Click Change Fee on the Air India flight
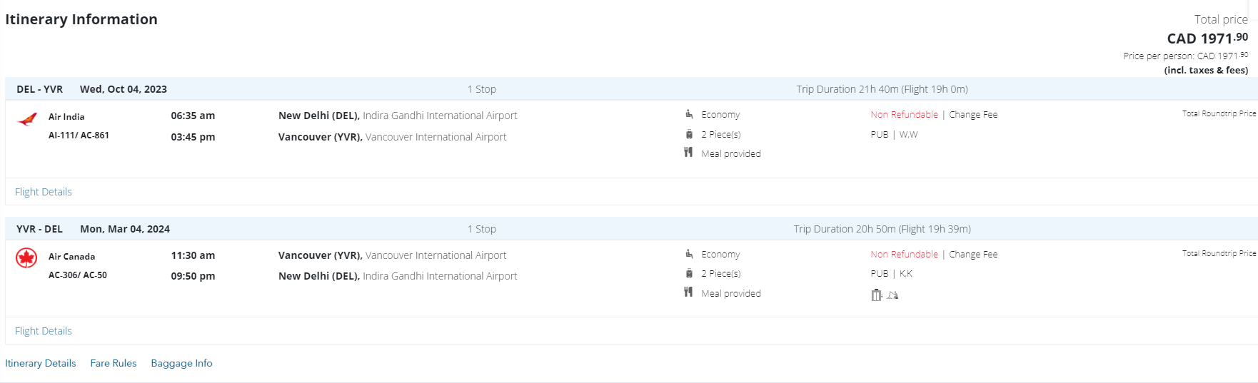 point(973,115)
